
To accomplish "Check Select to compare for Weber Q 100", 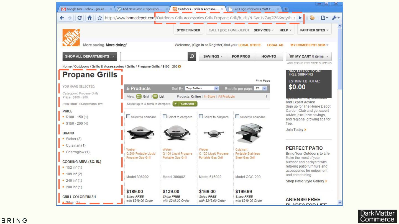I will [x=165, y=116].
